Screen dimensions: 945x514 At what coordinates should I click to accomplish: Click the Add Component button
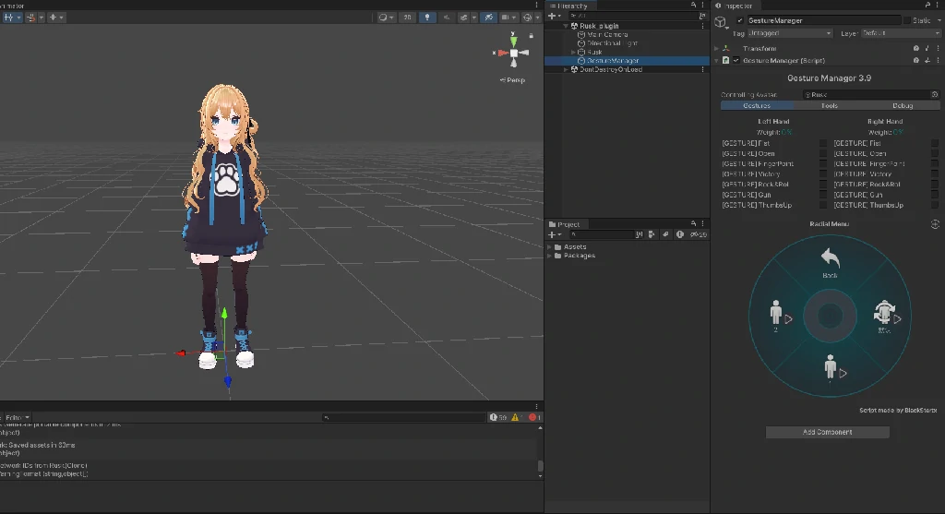828,432
